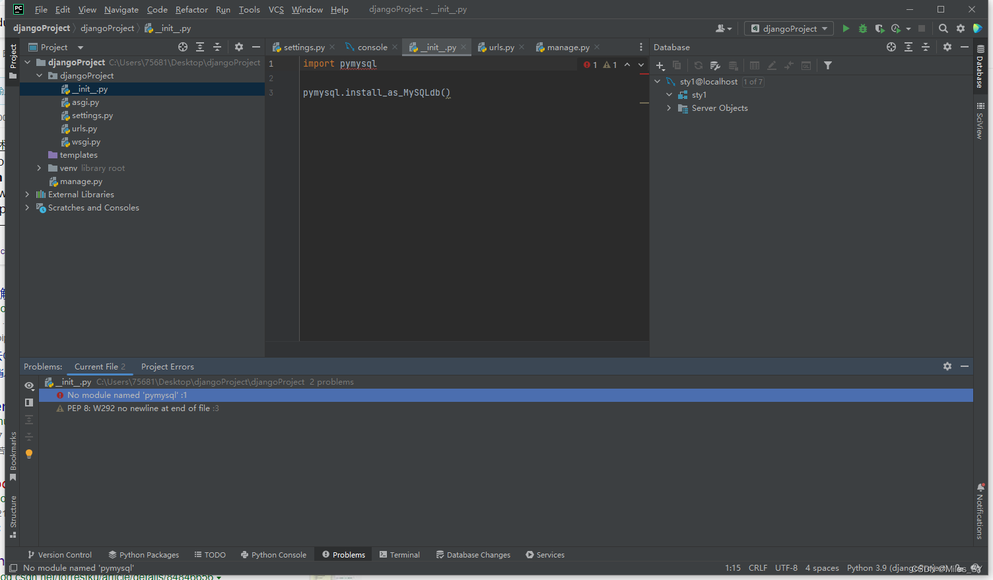Show quick fixes light bulb
The image size is (993, 580).
point(29,454)
